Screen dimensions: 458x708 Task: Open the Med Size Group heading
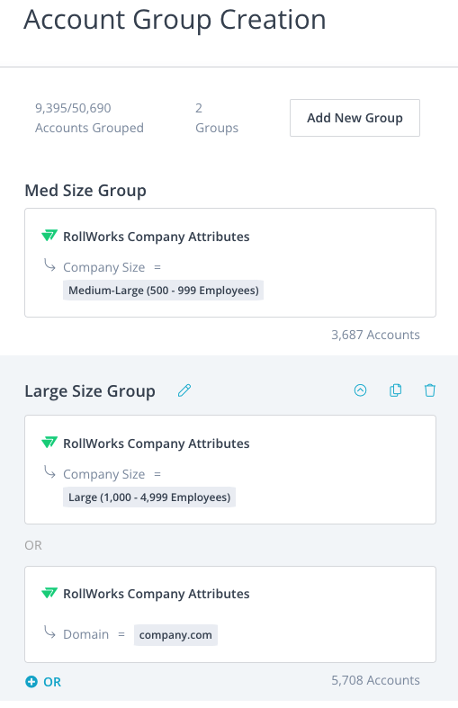point(85,191)
